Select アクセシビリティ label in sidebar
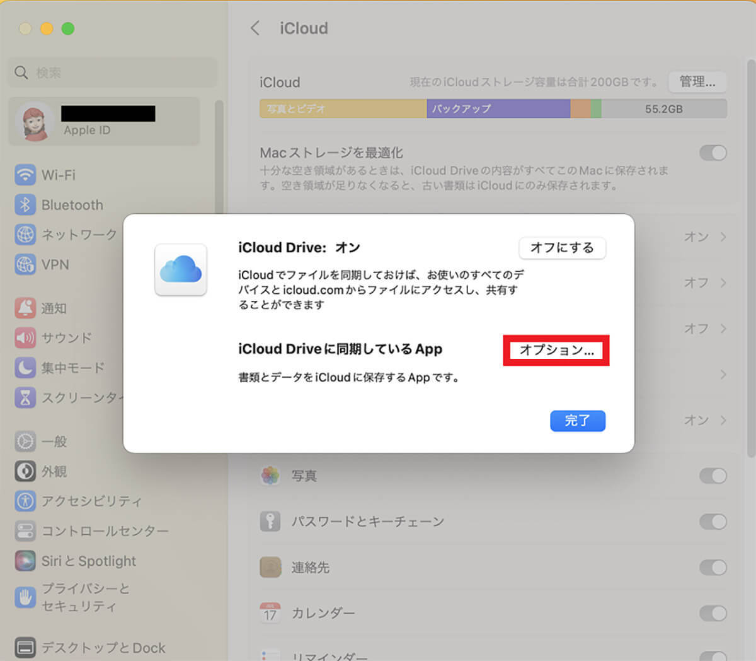The height and width of the screenshot is (661, 756). (92, 501)
